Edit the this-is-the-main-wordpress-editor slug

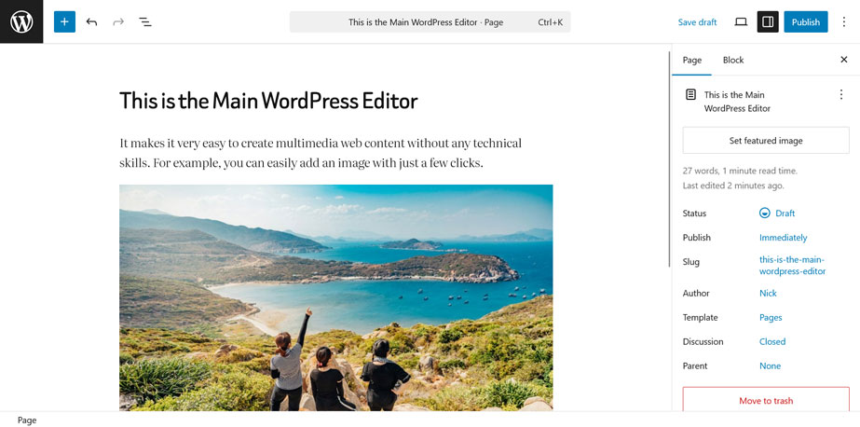click(792, 265)
